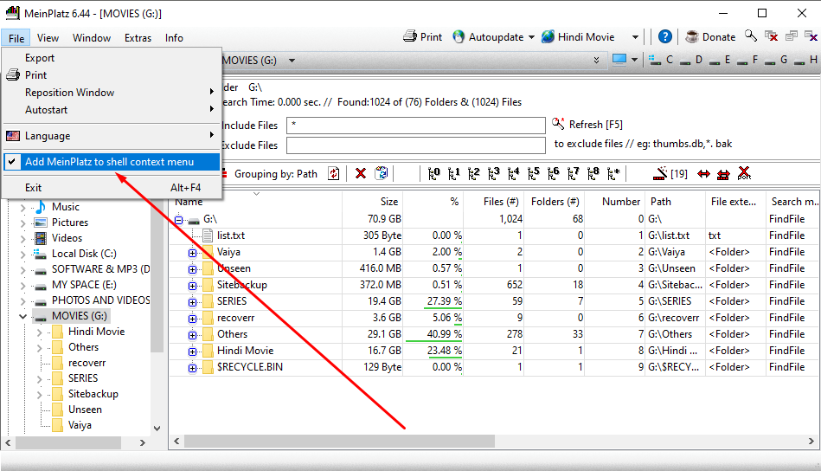
Task: Expand tree to level 0 icon
Action: 433,173
